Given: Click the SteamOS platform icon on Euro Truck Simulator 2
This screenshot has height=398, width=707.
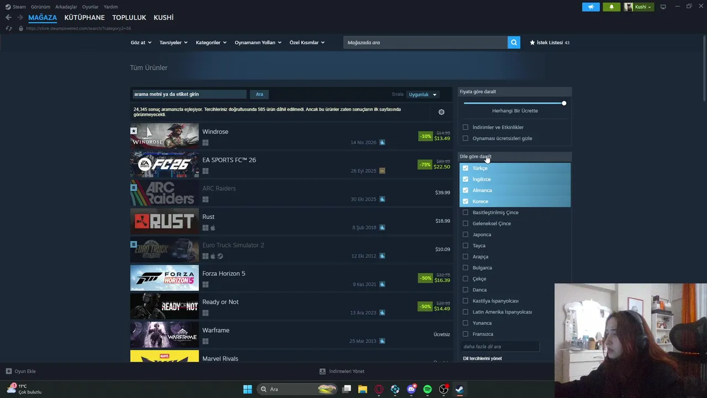Looking at the screenshot, I should click(220, 256).
